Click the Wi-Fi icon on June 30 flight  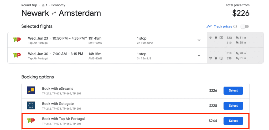210,58
